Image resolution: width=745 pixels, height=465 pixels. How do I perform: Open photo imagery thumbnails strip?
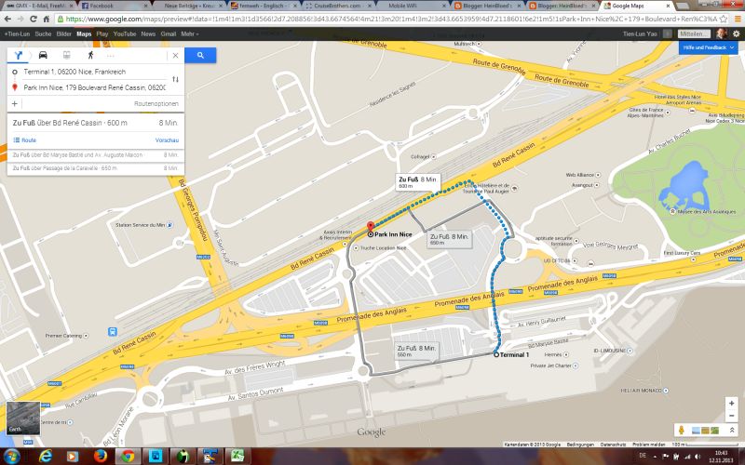tap(705, 431)
